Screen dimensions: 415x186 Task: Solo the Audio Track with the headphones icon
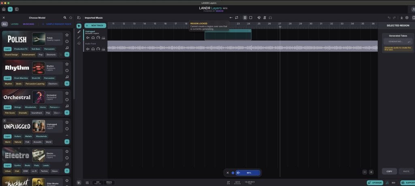[x=93, y=49]
